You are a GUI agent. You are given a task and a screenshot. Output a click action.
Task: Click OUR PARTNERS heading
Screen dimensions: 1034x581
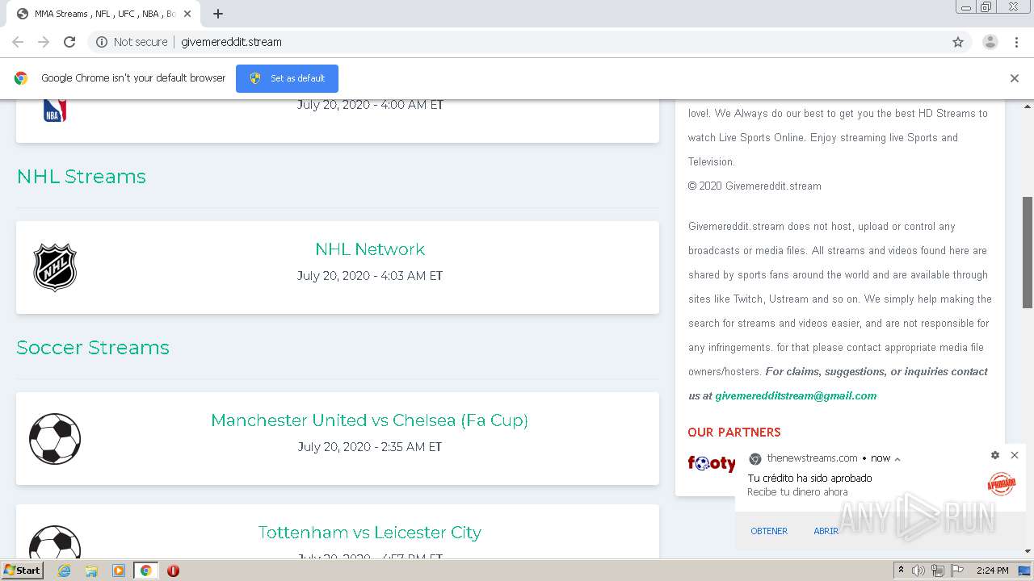[x=734, y=433]
